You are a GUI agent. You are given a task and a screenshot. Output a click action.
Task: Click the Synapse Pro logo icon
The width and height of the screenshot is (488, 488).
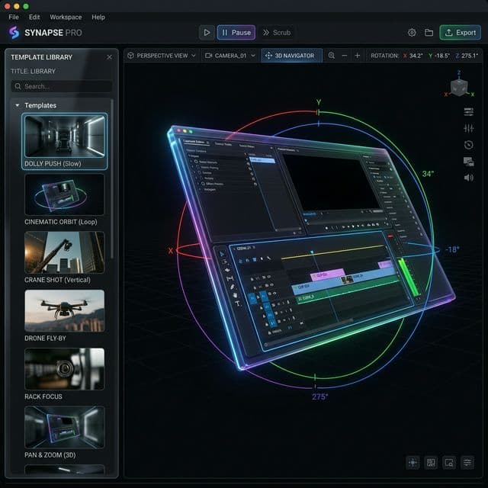14,32
